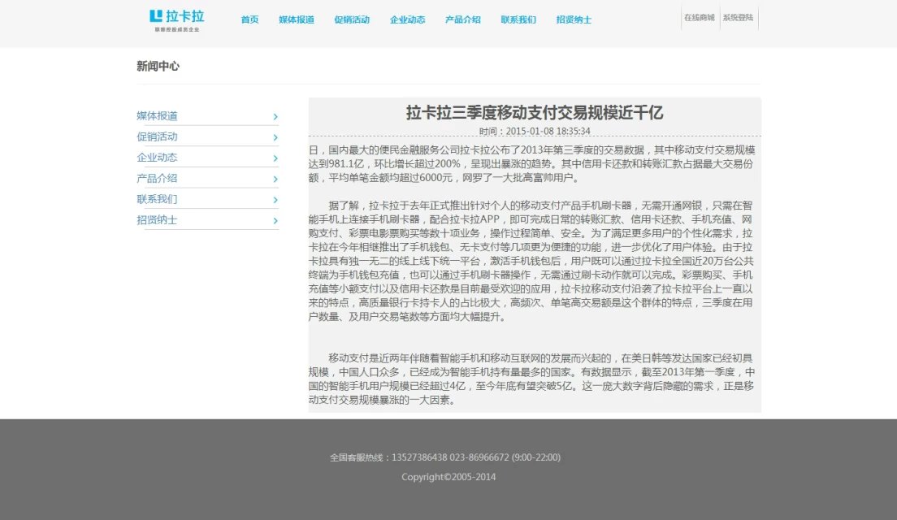The height and width of the screenshot is (520, 897).
Task: Open 企业动态 from the top navigation
Action: pyautogui.click(x=407, y=19)
